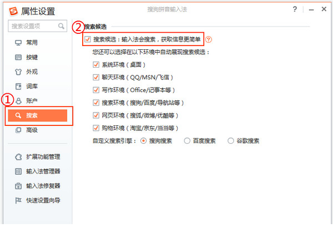Screen dimensions: 333x233
Task: Uncheck 系统环境（桌面）checkbox
Action: tap(96, 64)
